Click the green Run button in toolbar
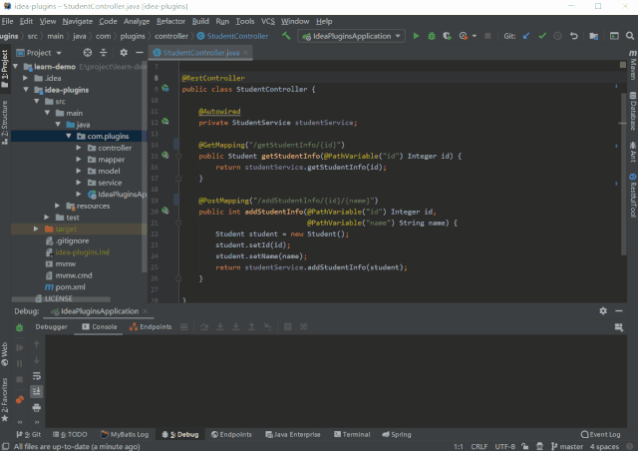Screen dimensions: 638x451 pyautogui.click(x=415, y=36)
